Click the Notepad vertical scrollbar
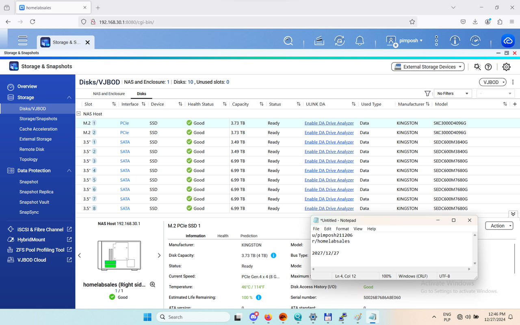 coord(474,249)
